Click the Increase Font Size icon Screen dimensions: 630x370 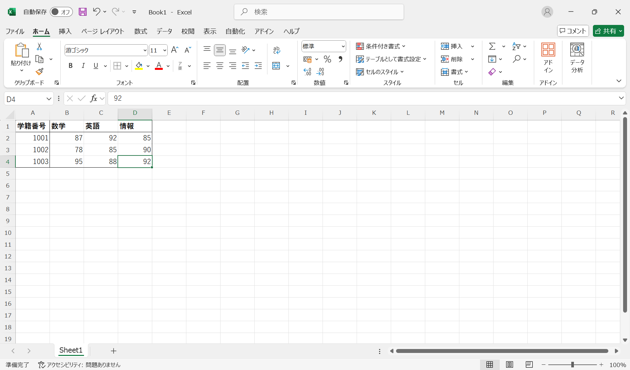coord(175,50)
